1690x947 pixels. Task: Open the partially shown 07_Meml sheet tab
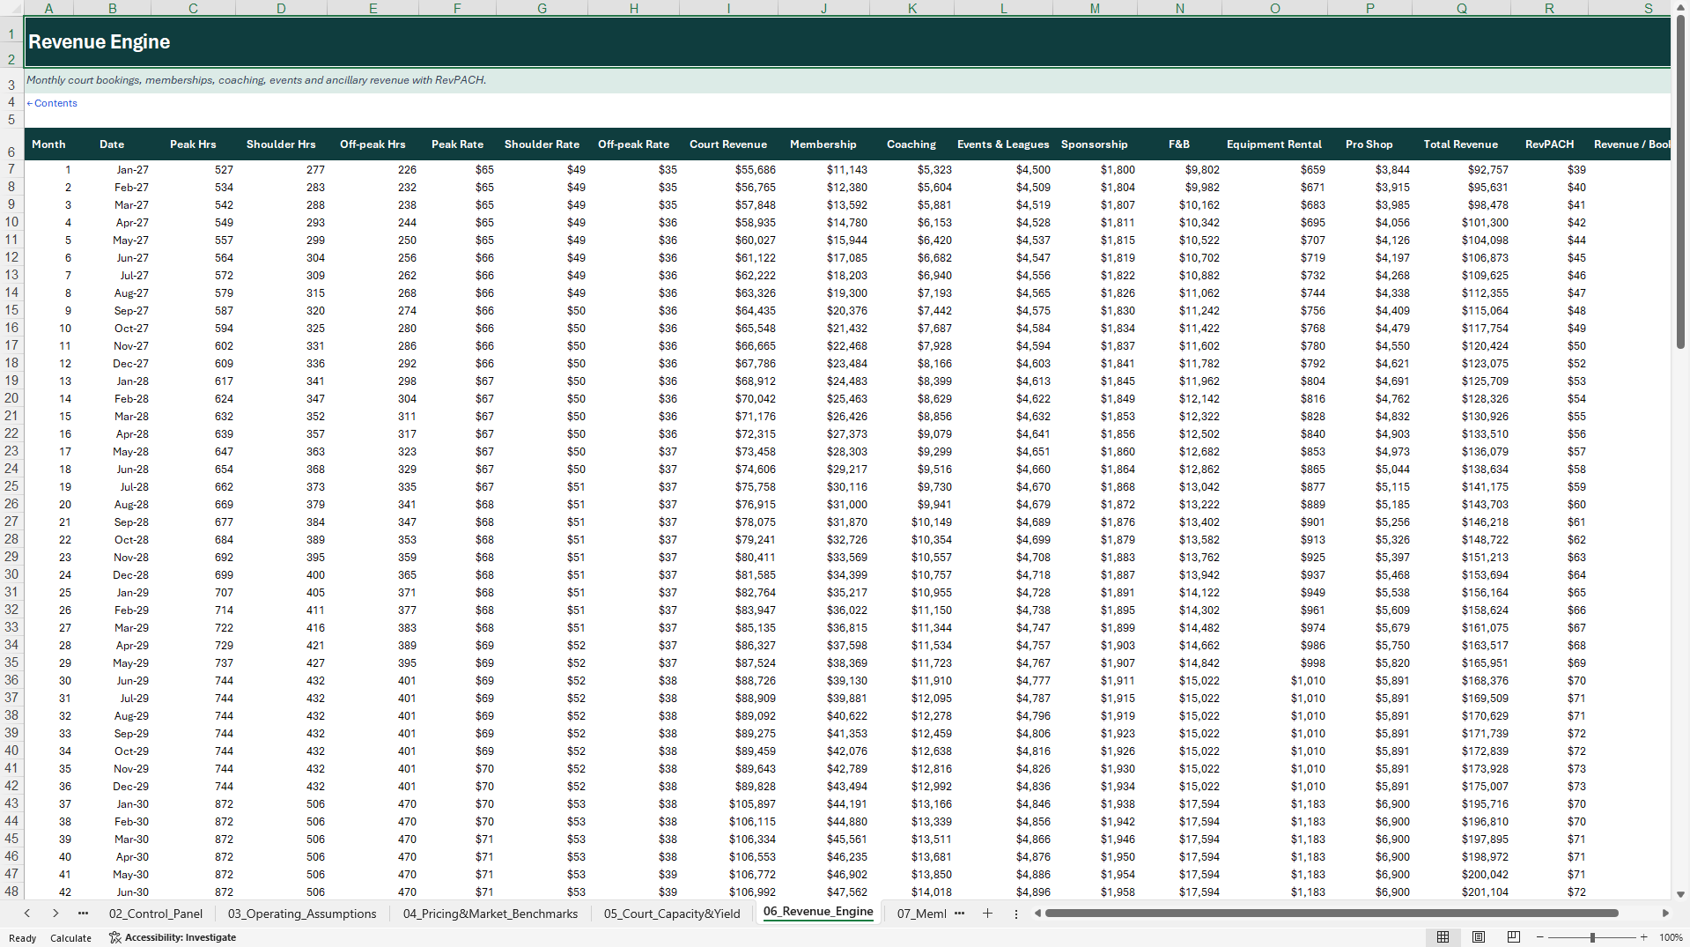click(x=921, y=914)
